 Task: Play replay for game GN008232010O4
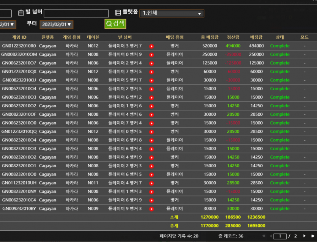[151, 140]
